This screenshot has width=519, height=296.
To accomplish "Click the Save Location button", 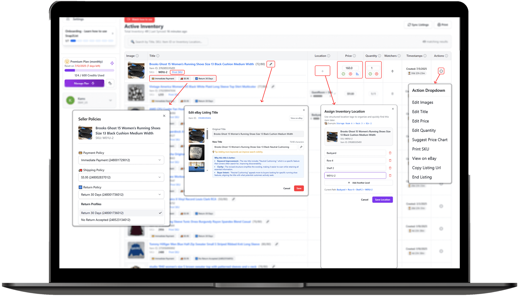I will tap(382, 200).
